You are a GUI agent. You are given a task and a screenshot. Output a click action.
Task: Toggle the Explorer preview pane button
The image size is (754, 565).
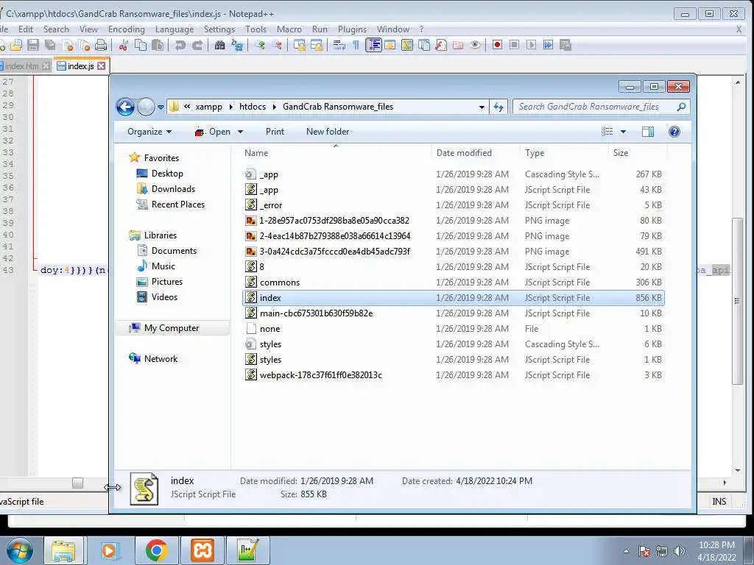648,132
